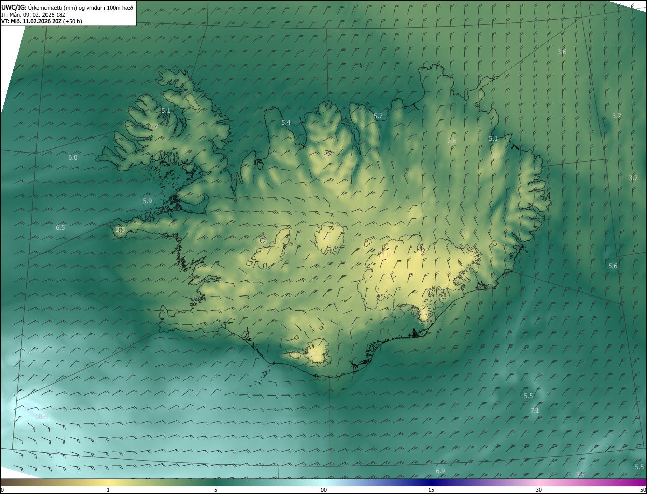Click the 5.7 value label

click(x=378, y=116)
